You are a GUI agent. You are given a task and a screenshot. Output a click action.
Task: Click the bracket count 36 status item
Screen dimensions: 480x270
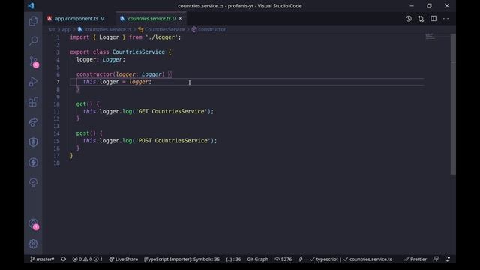[233, 259]
